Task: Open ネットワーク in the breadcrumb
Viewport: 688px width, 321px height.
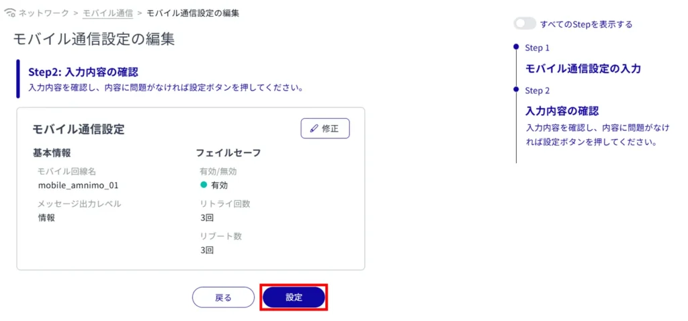Action: (44, 13)
